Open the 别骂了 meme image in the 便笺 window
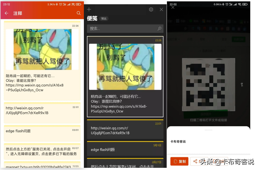The image size is (259, 170). click(125, 67)
